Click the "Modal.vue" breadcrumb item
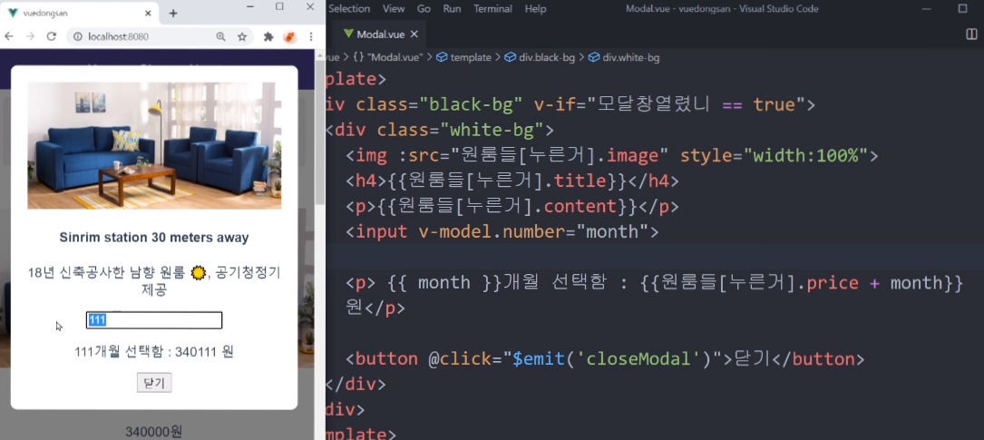The width and height of the screenshot is (984, 440). [x=388, y=57]
